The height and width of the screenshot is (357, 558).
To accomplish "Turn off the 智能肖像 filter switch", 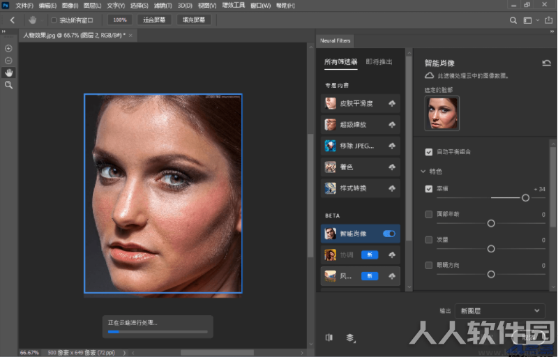I will point(389,234).
